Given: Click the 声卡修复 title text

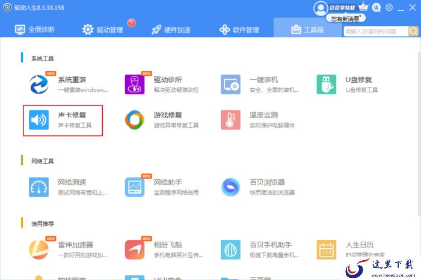Looking at the screenshot, I should tap(72, 115).
